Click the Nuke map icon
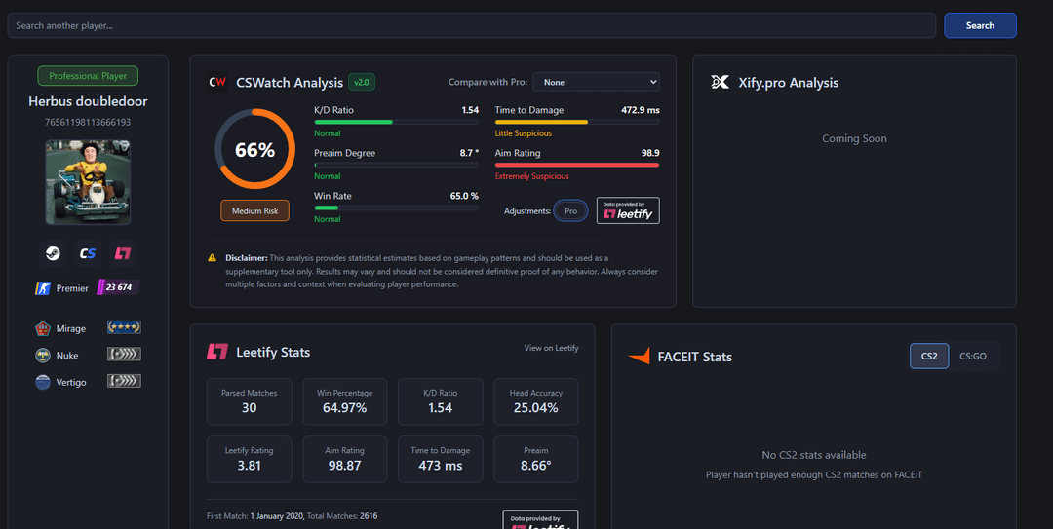 (43, 356)
